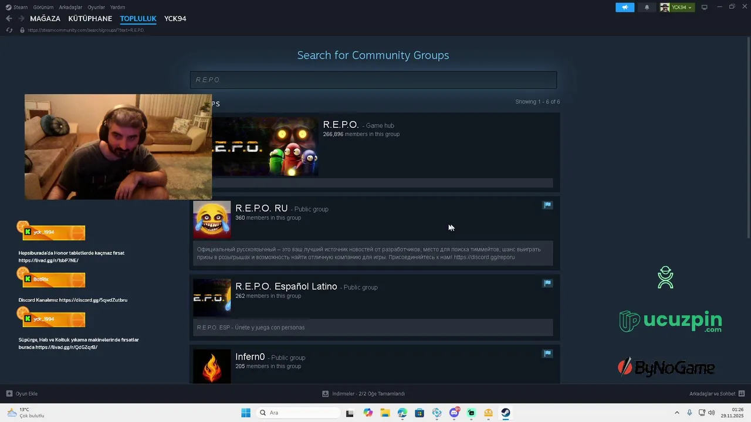Screen dimensions: 751x422
Task: Click the Steam taskbar icon
Action: coord(506,413)
